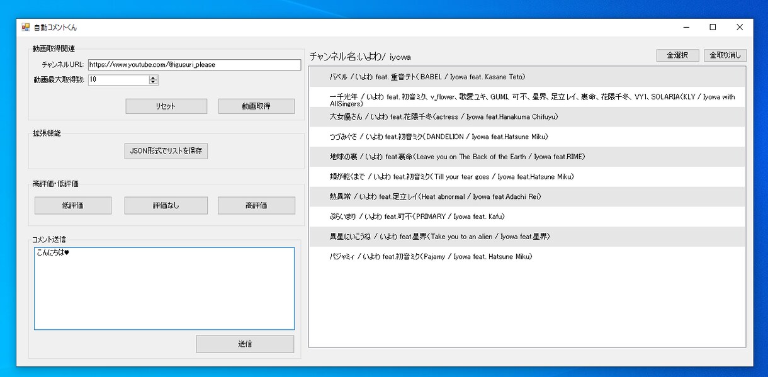Close the 自動コメントくん window

click(x=740, y=27)
